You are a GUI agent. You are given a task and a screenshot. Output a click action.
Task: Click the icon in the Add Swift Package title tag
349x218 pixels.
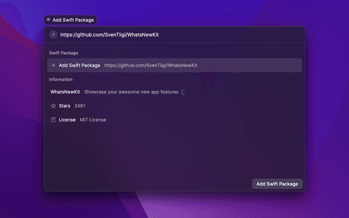[x=49, y=20]
